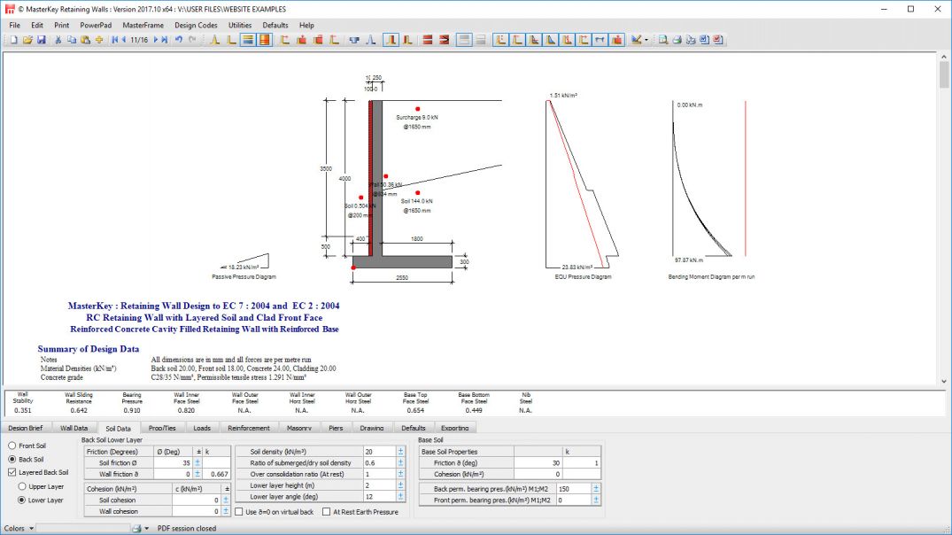Go to previous wall record
The width and height of the screenshot is (952, 535).
tap(124, 40)
